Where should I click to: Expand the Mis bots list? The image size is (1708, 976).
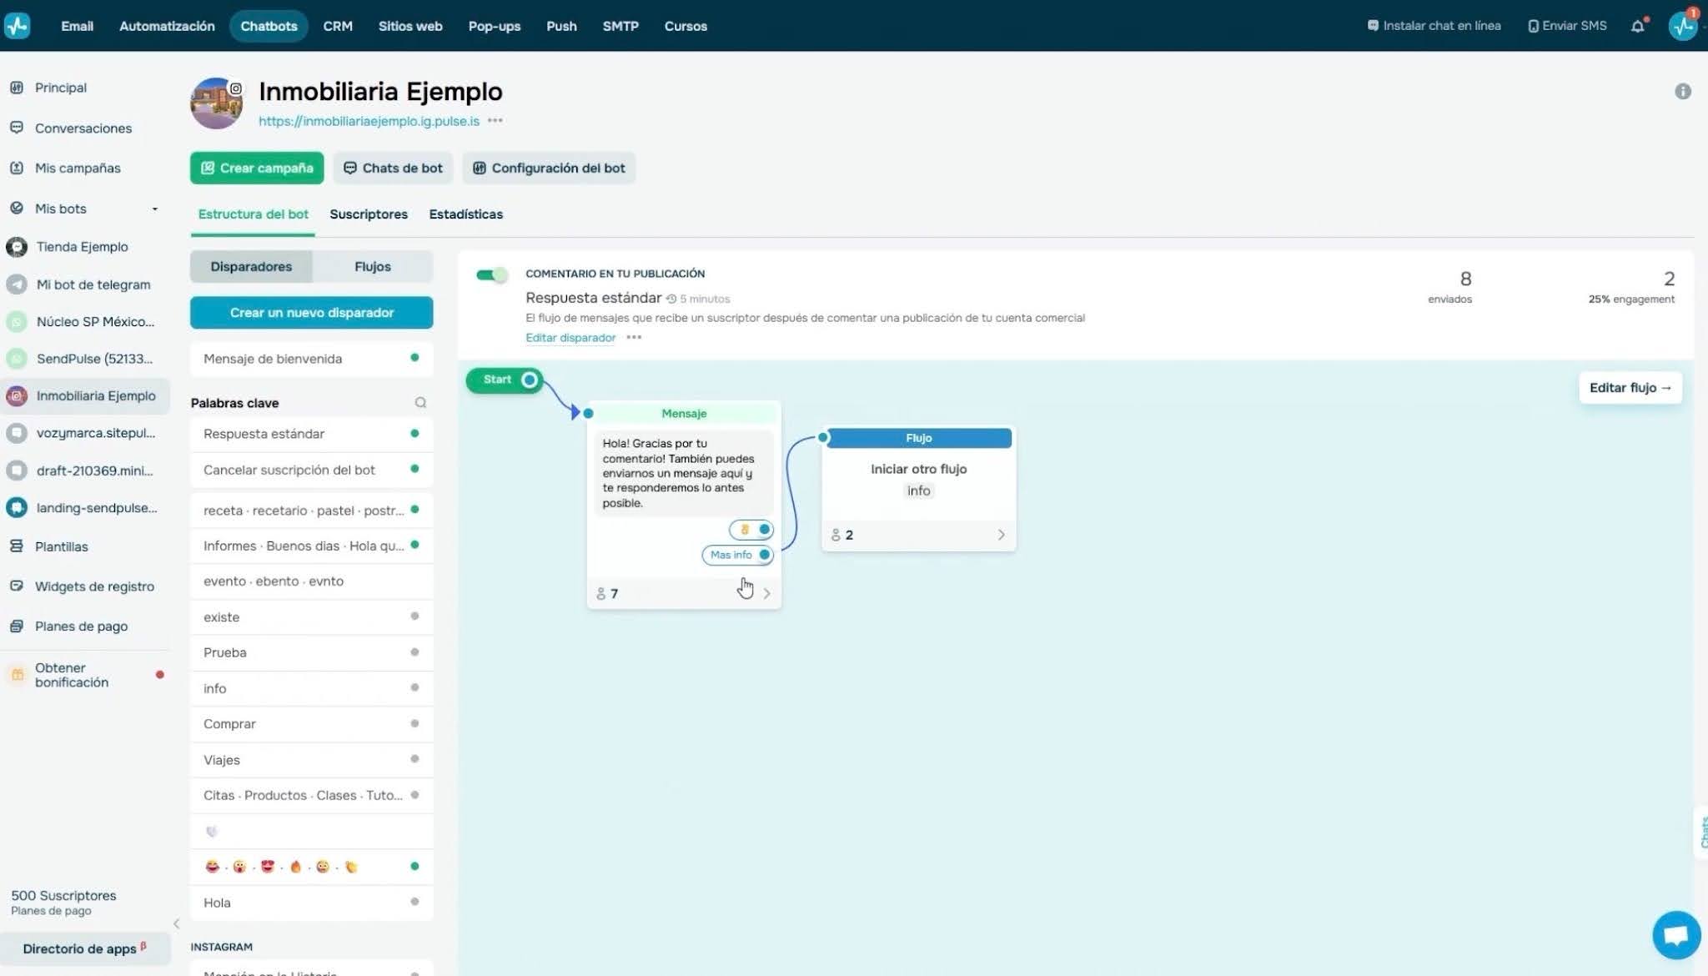coord(154,209)
